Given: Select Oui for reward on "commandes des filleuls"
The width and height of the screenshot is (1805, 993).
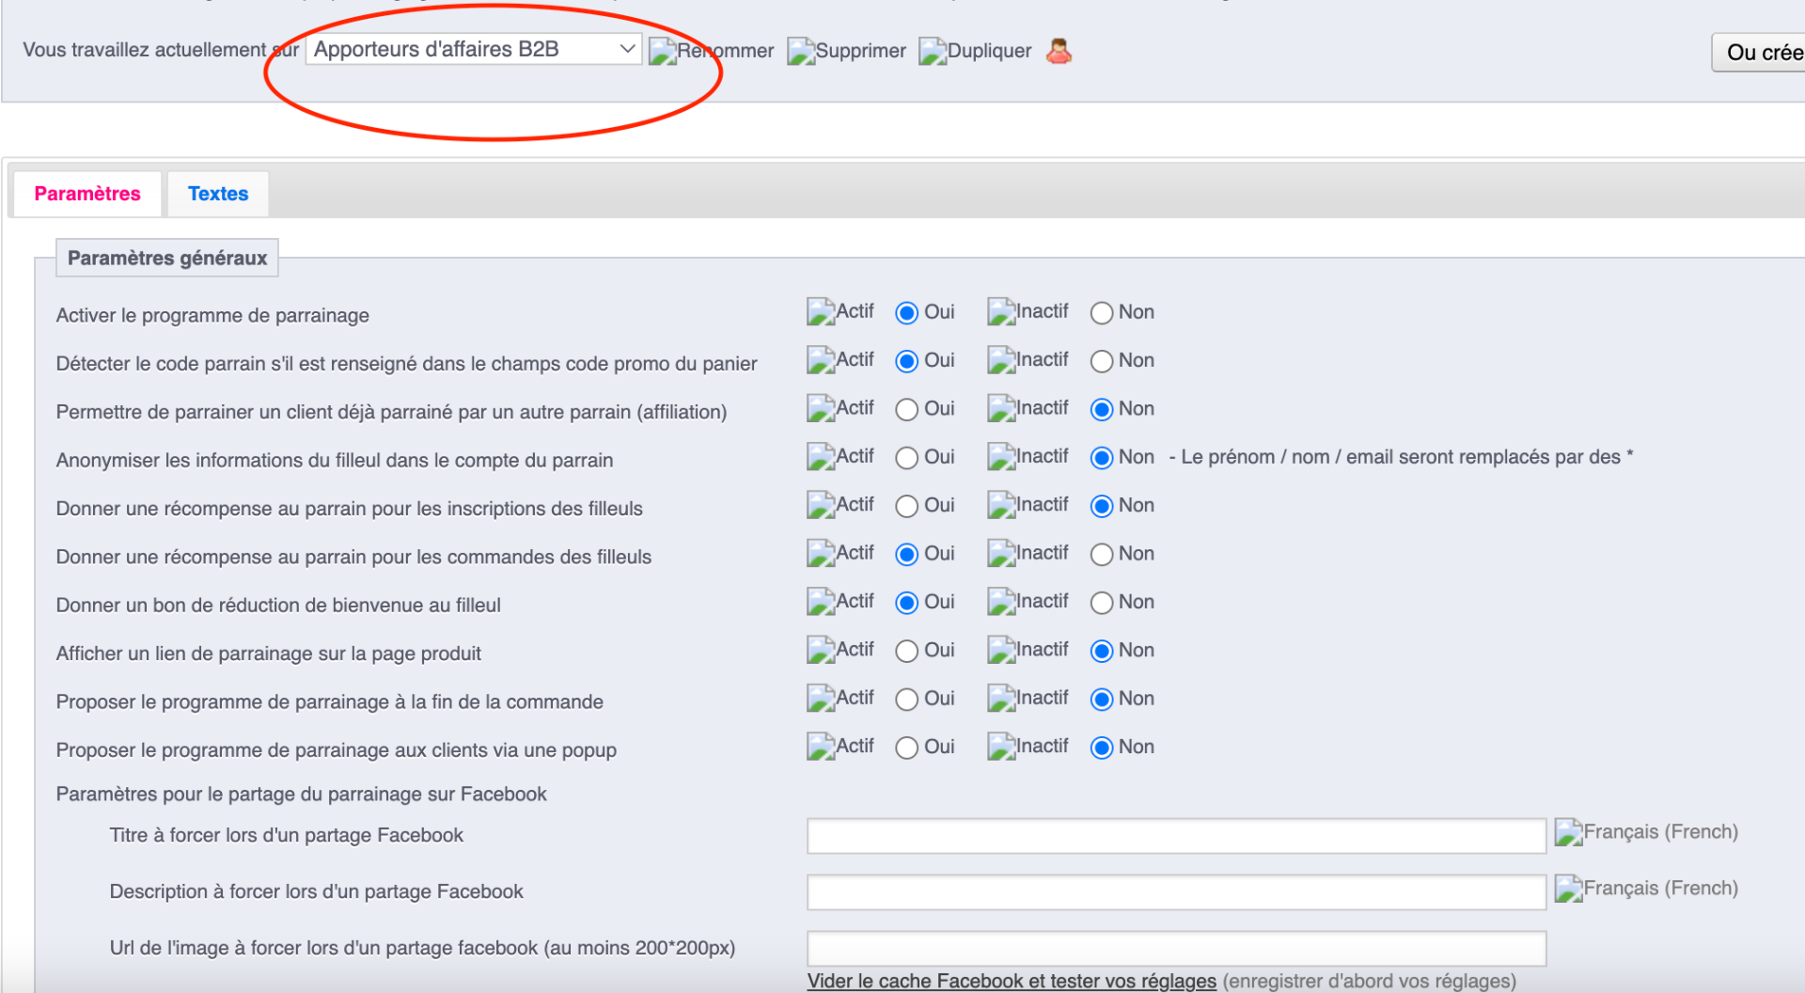Looking at the screenshot, I should coord(907,555).
